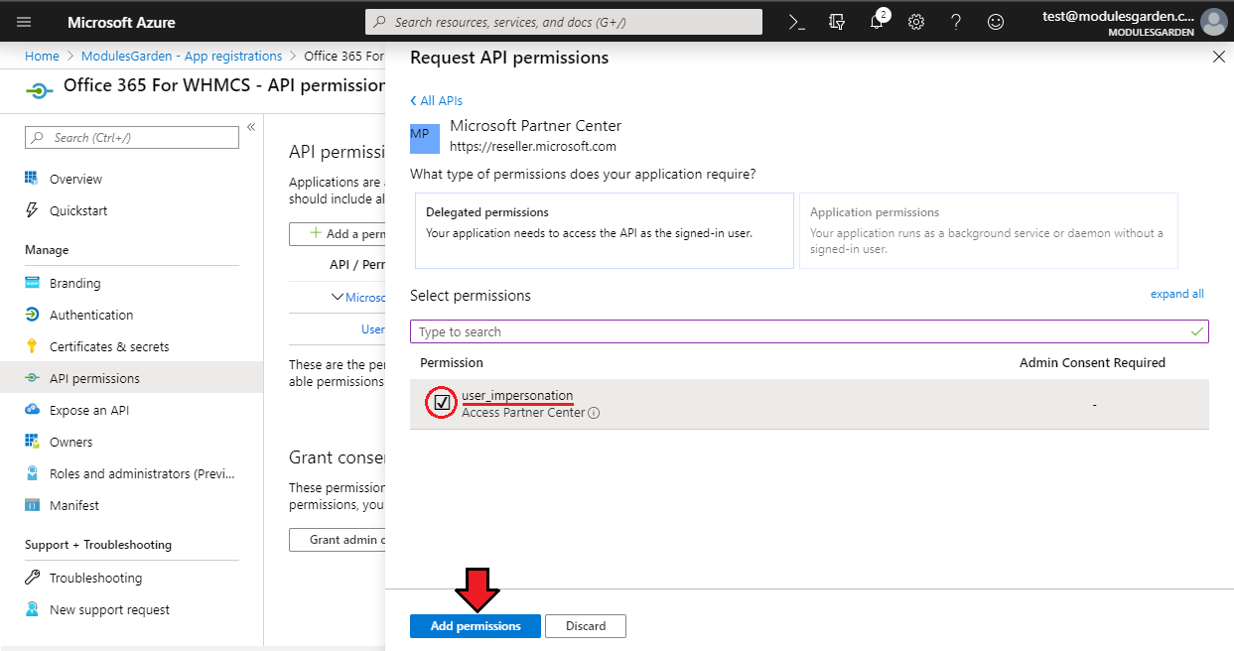Image resolution: width=1234 pixels, height=651 pixels.
Task: Click the Overview icon in sidebar
Action: pos(32,179)
